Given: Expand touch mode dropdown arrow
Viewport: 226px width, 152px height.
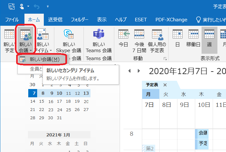Looking at the screenshot, I should tap(28, 6).
